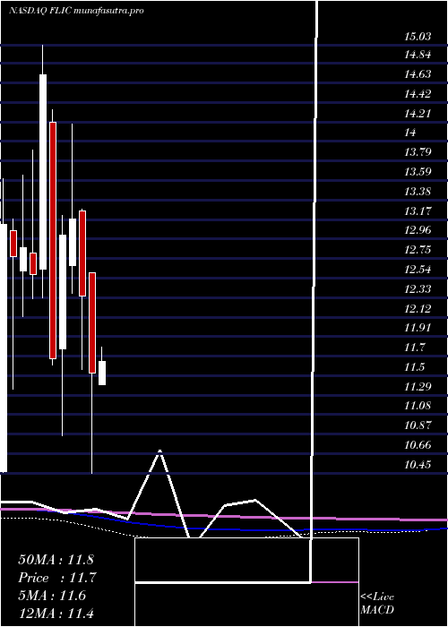Screen dimensions: 448x627
Task: Click the NASDAQ FLIC munafasutra.pro title
Action: pos(76,11)
